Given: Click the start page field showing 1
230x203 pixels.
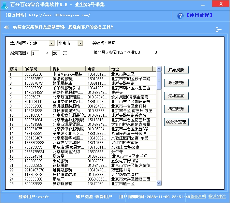Looking at the screenshot, I should (35, 53).
